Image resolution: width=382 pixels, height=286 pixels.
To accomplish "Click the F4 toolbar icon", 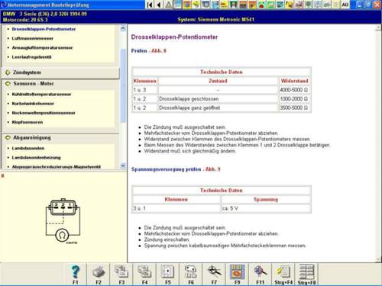I will 144,272.
